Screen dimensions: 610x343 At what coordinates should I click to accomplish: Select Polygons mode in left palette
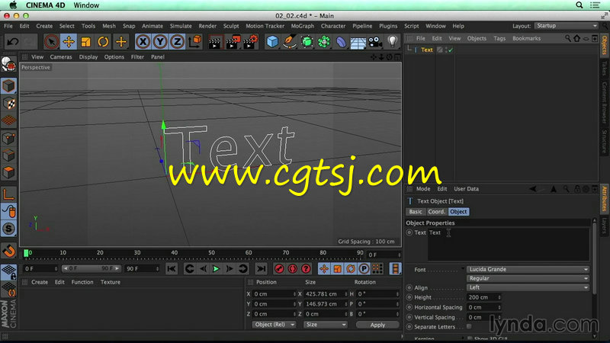8,172
